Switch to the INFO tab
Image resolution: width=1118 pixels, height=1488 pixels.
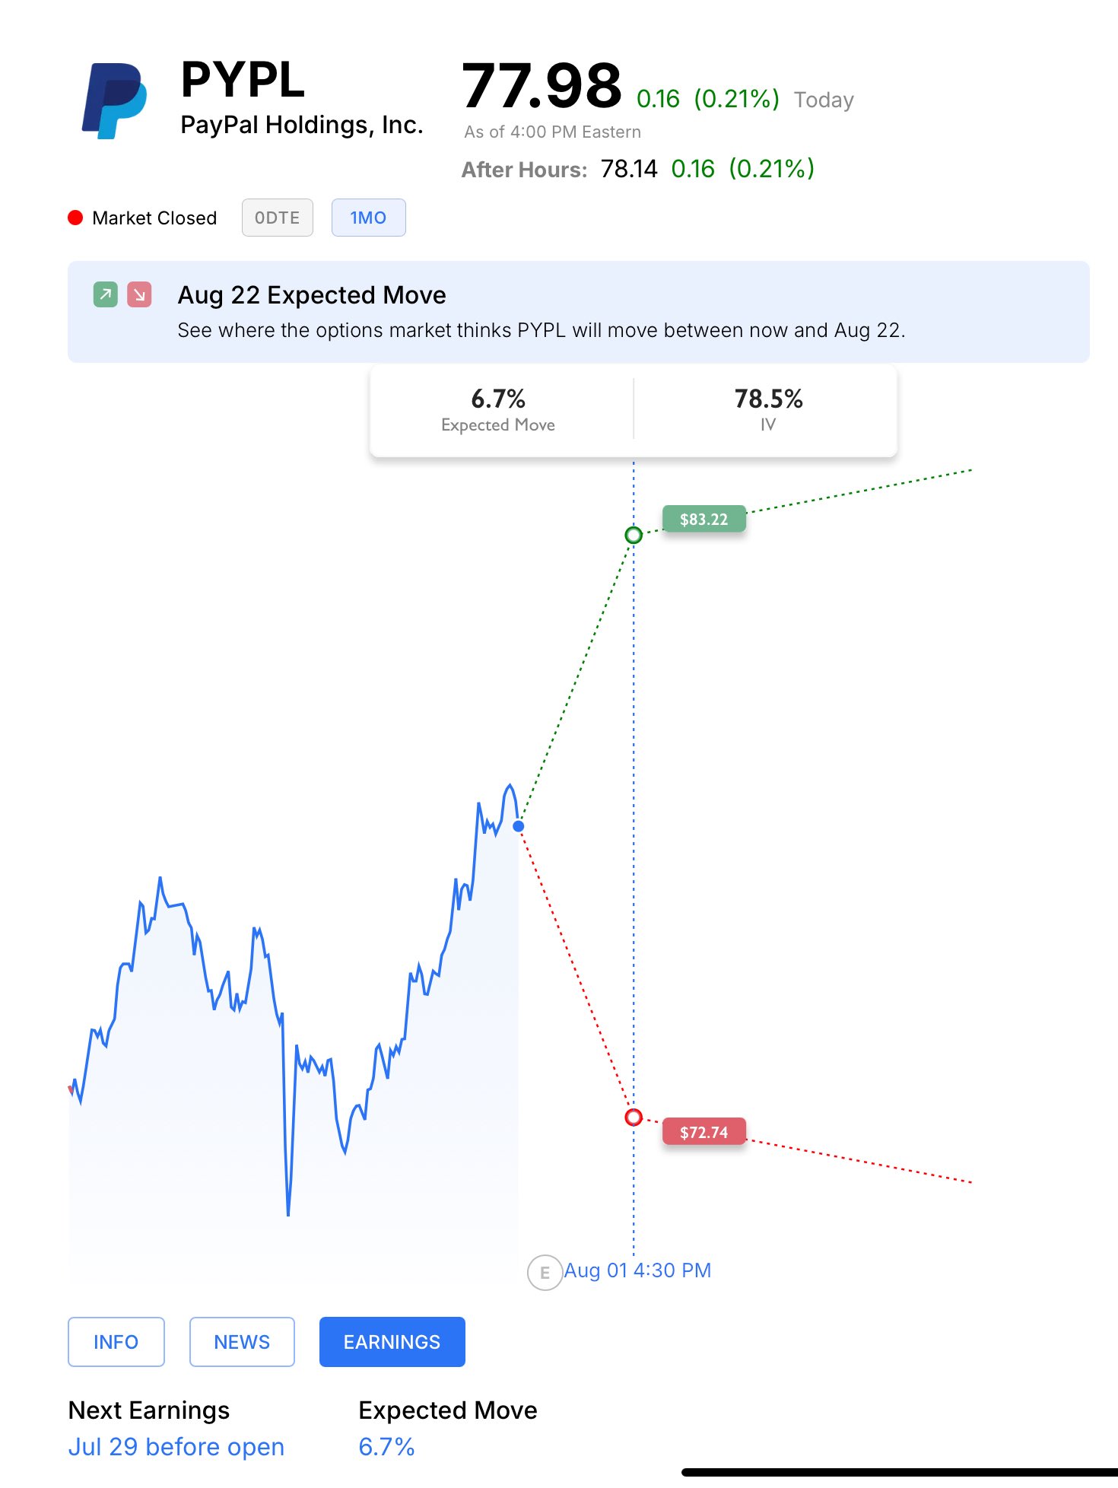pyautogui.click(x=116, y=1342)
